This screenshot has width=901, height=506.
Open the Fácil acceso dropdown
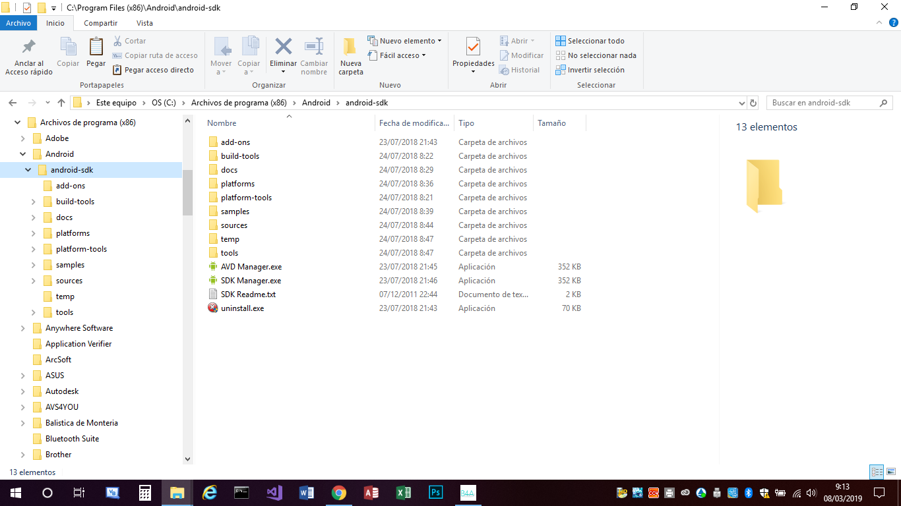pos(396,55)
